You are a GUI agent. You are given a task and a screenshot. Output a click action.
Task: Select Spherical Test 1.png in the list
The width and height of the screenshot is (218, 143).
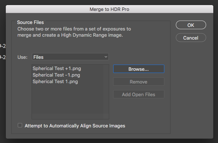[x=55, y=82]
